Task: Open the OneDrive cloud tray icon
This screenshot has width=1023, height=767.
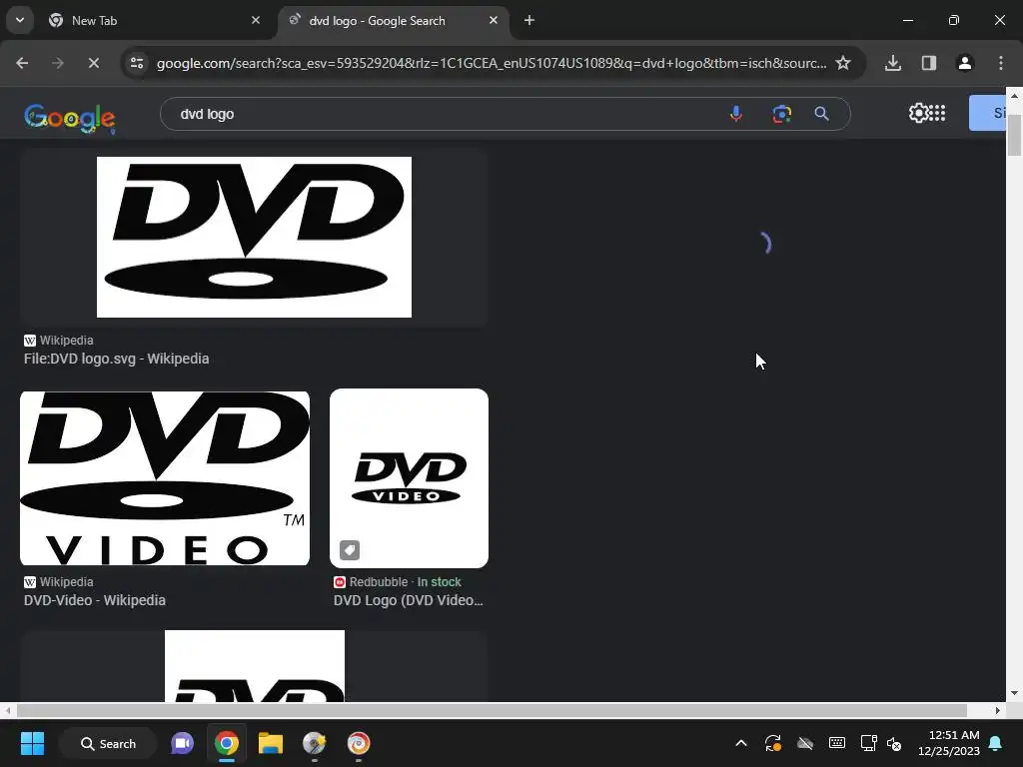Action: [x=805, y=743]
